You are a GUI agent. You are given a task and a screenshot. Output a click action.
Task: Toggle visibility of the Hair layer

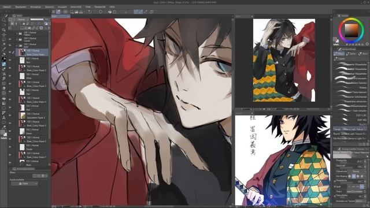pos(10,92)
